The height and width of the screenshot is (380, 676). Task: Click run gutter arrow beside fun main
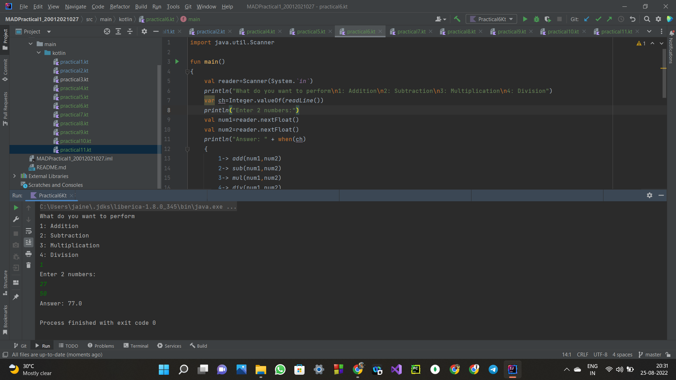click(x=177, y=62)
